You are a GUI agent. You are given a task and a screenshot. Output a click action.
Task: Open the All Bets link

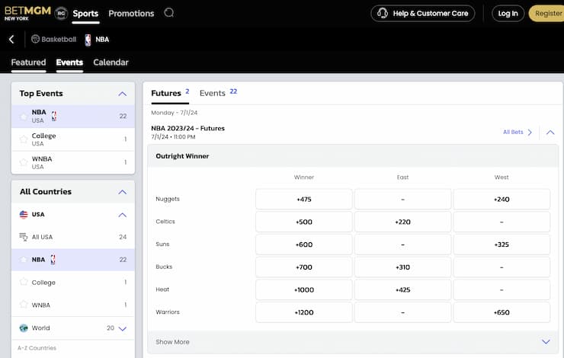coord(513,132)
